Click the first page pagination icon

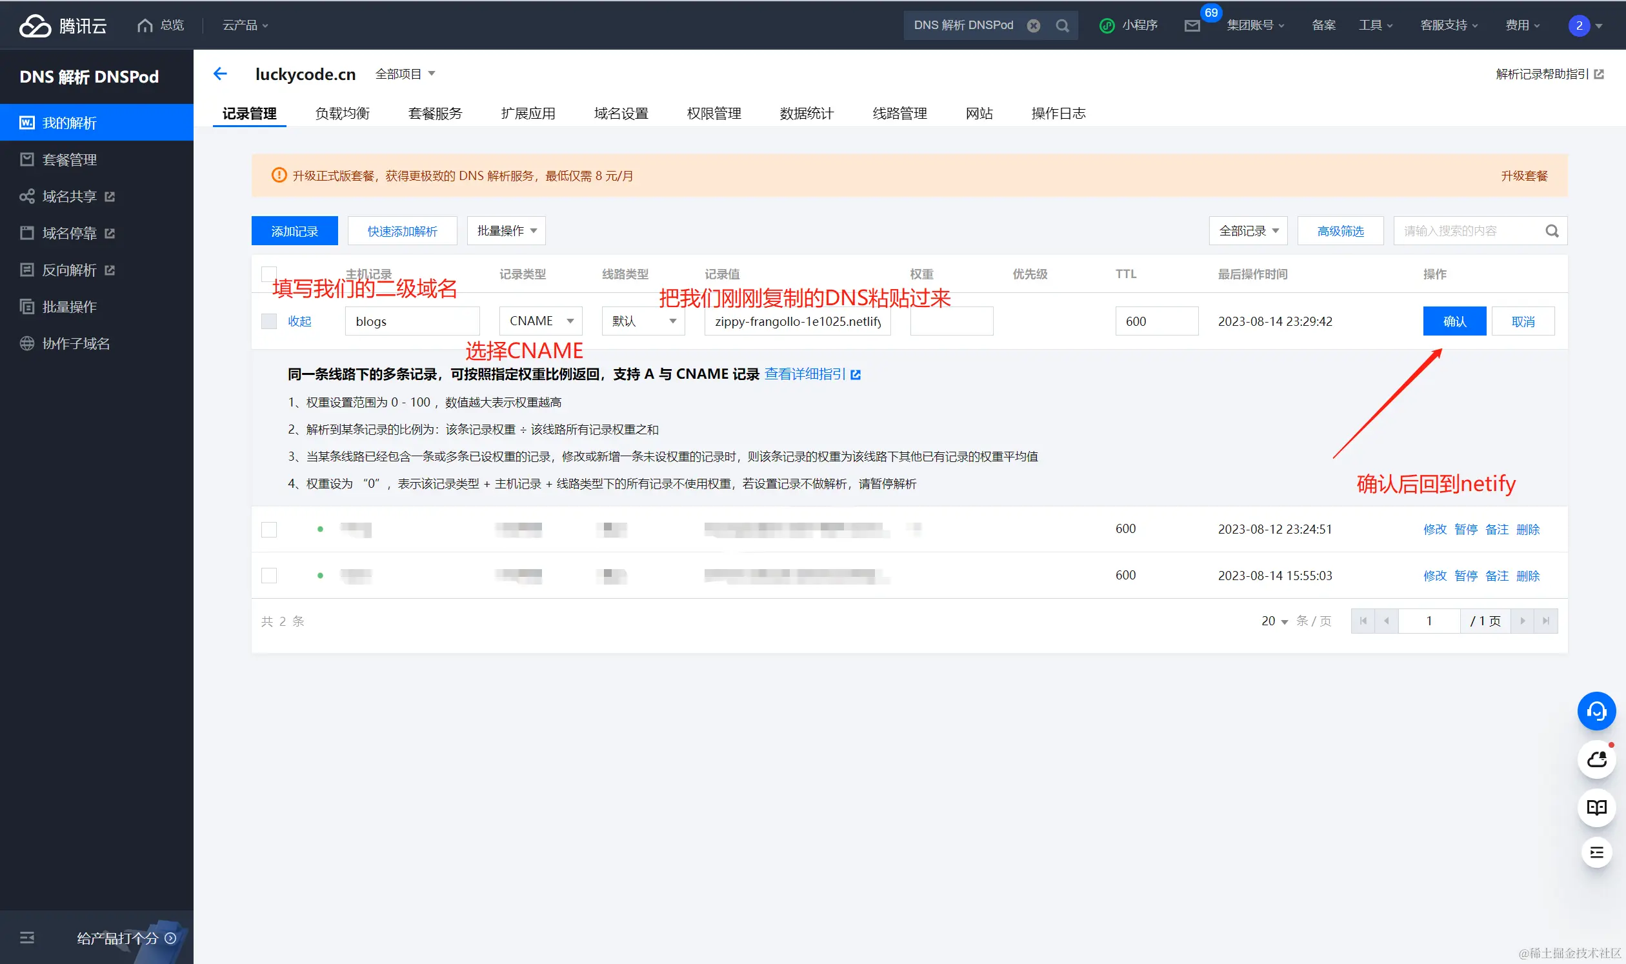tap(1363, 621)
